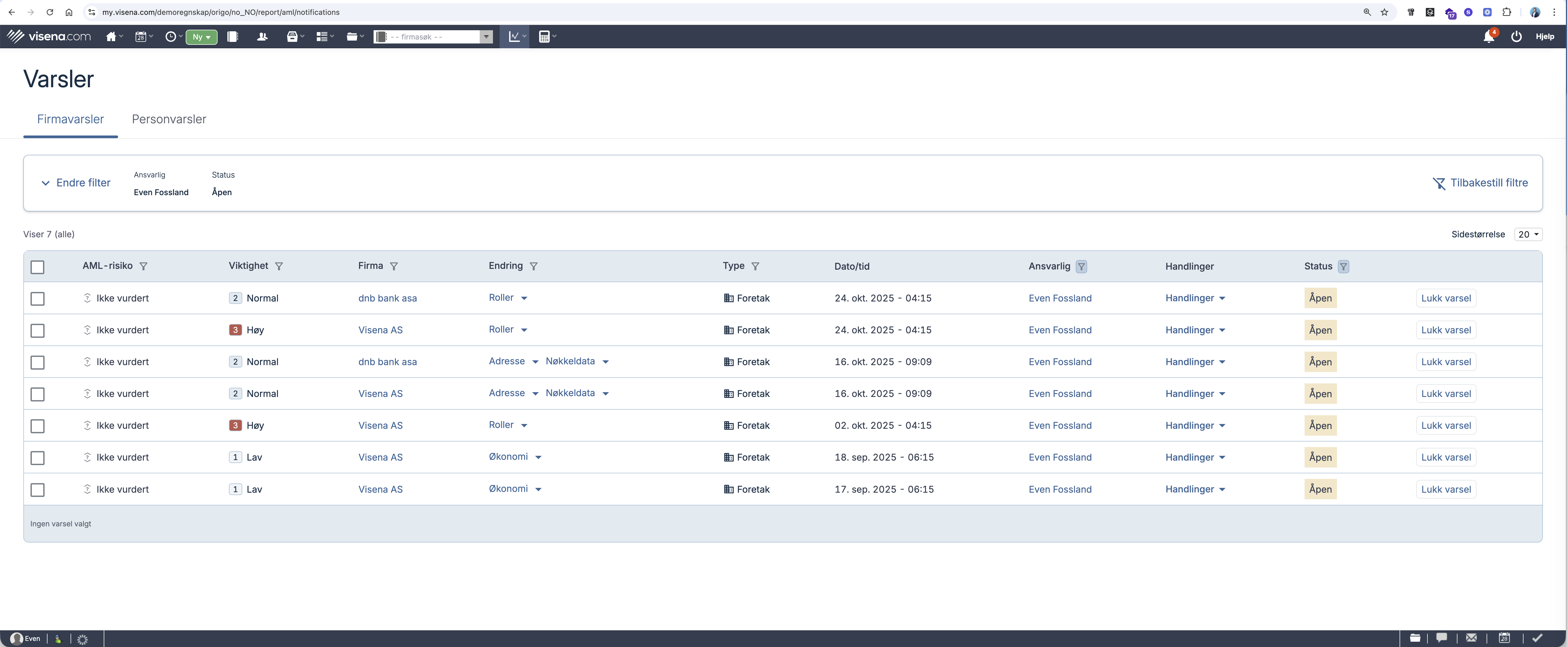Viewport: 1567px width, 647px height.
Task: Open the Visena AS company link
Action: coord(380,330)
